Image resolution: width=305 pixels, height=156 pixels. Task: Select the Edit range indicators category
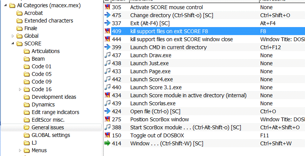click(55, 113)
